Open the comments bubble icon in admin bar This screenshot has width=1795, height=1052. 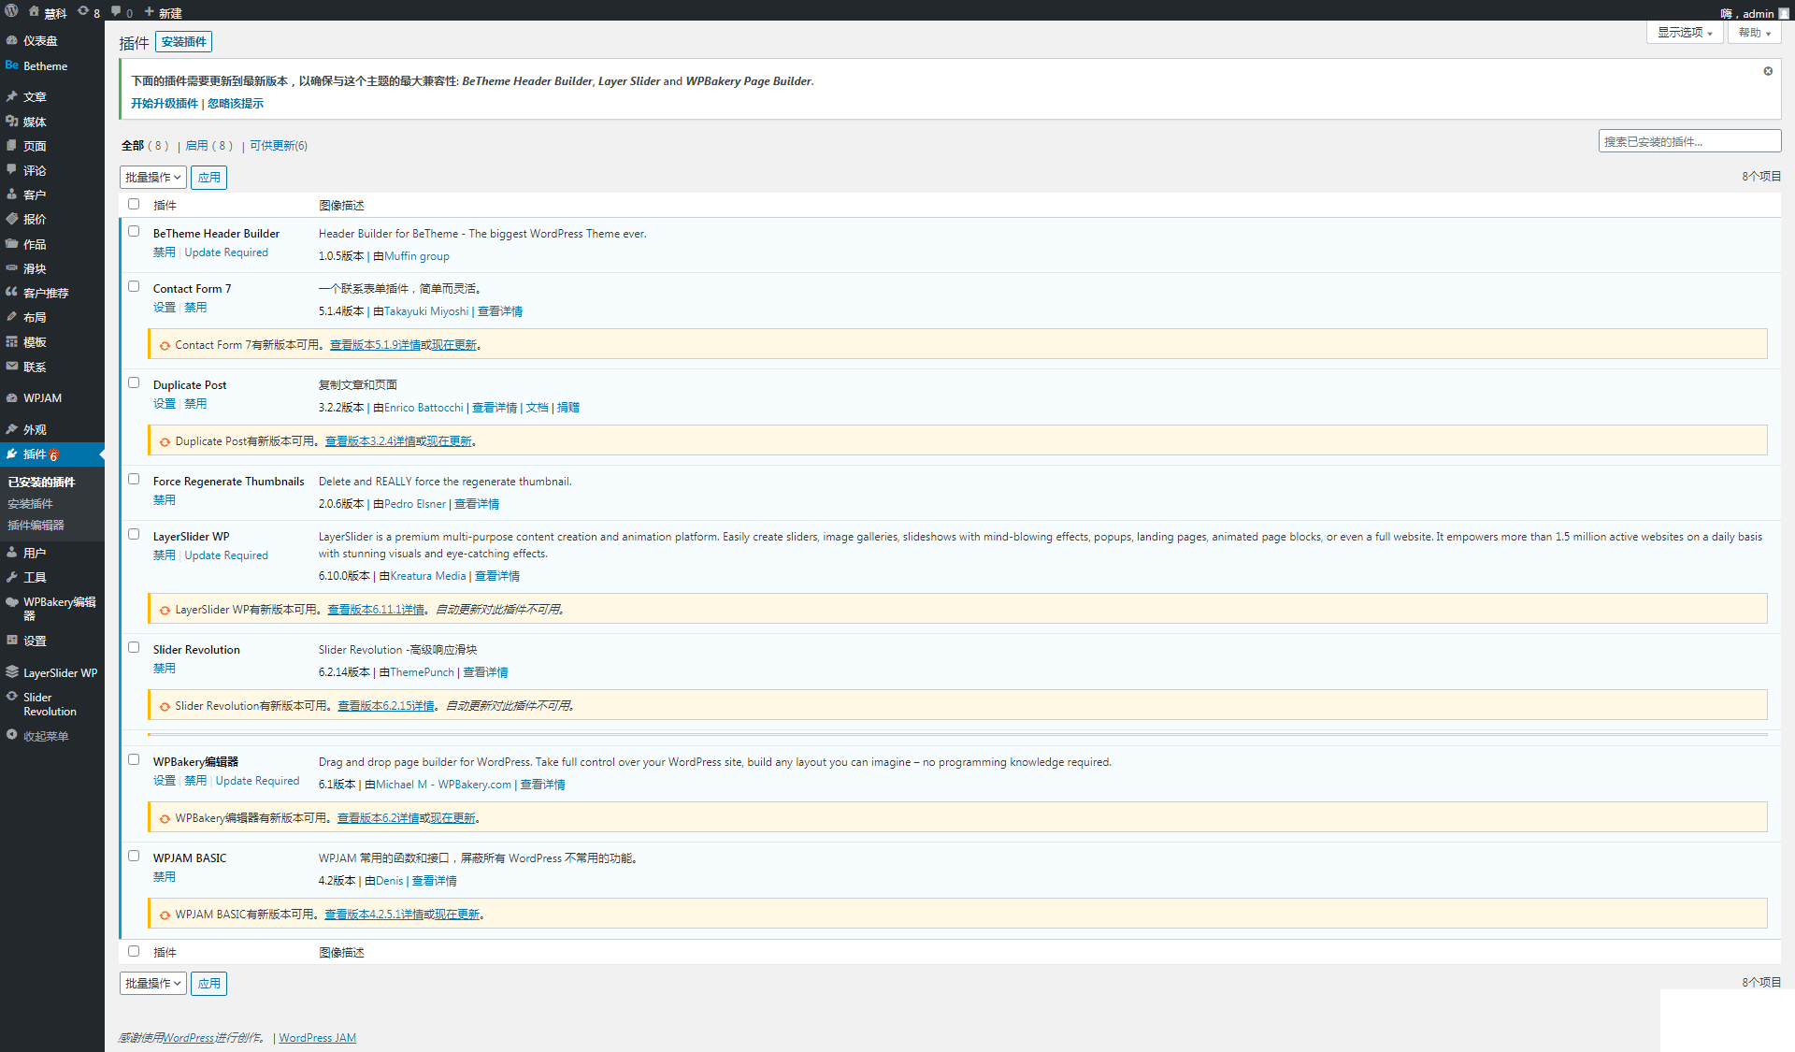[116, 12]
